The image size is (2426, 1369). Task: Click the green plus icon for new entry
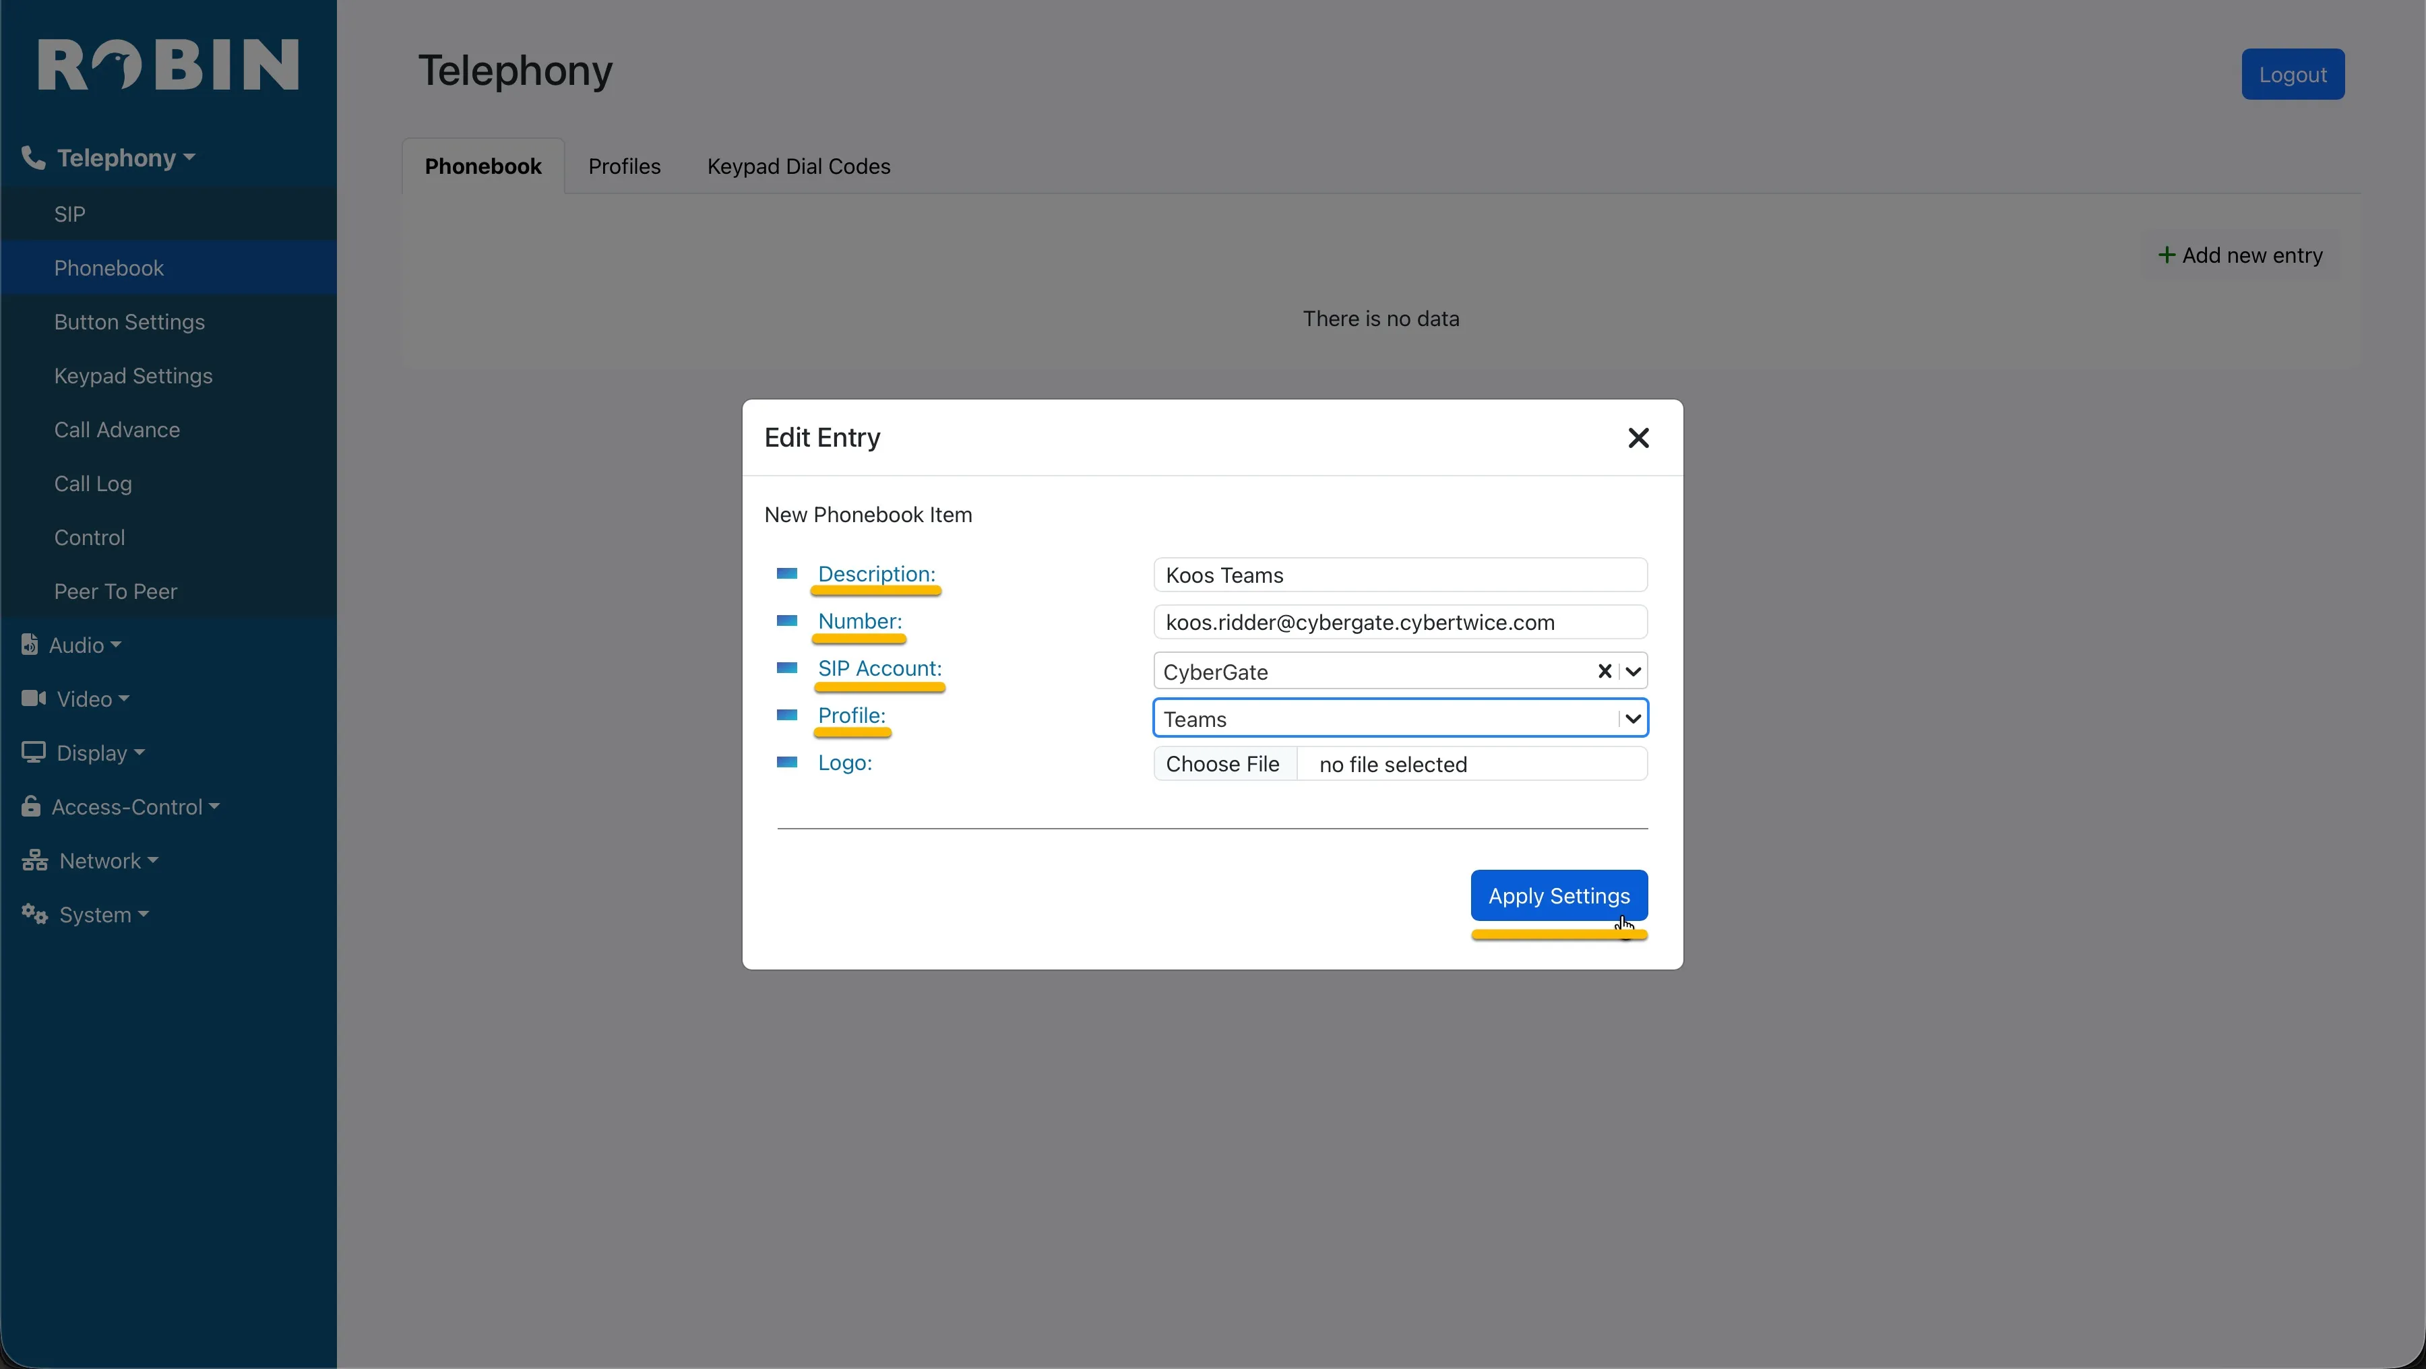point(2166,255)
